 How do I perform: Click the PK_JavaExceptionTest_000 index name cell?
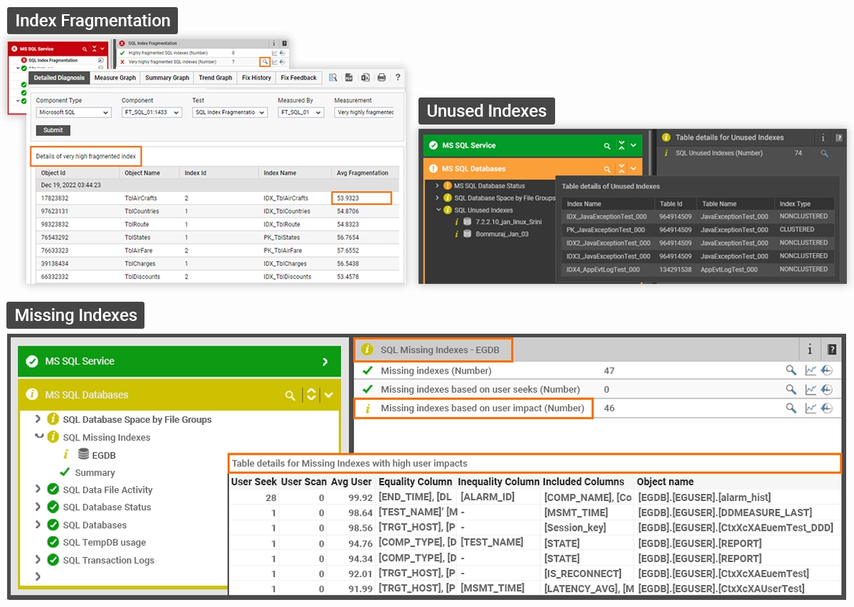click(606, 230)
